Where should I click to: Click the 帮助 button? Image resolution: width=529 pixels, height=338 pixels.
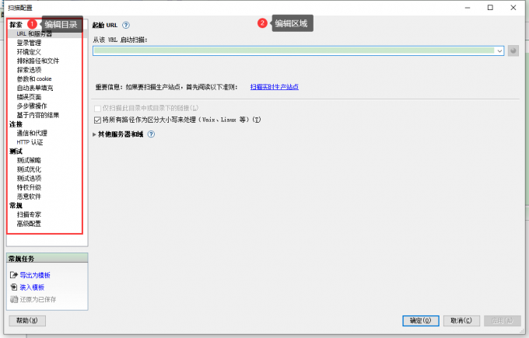pos(27,320)
